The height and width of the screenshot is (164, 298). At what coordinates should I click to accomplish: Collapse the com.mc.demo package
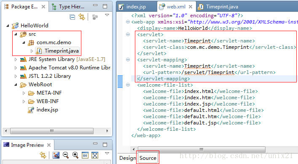point(24,42)
